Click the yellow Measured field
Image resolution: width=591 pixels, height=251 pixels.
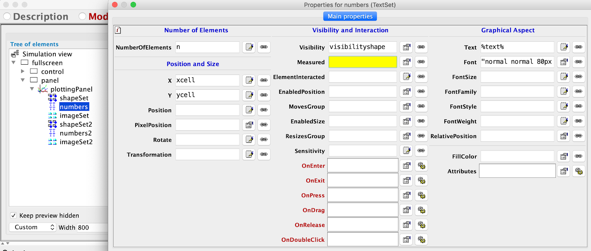pos(362,62)
